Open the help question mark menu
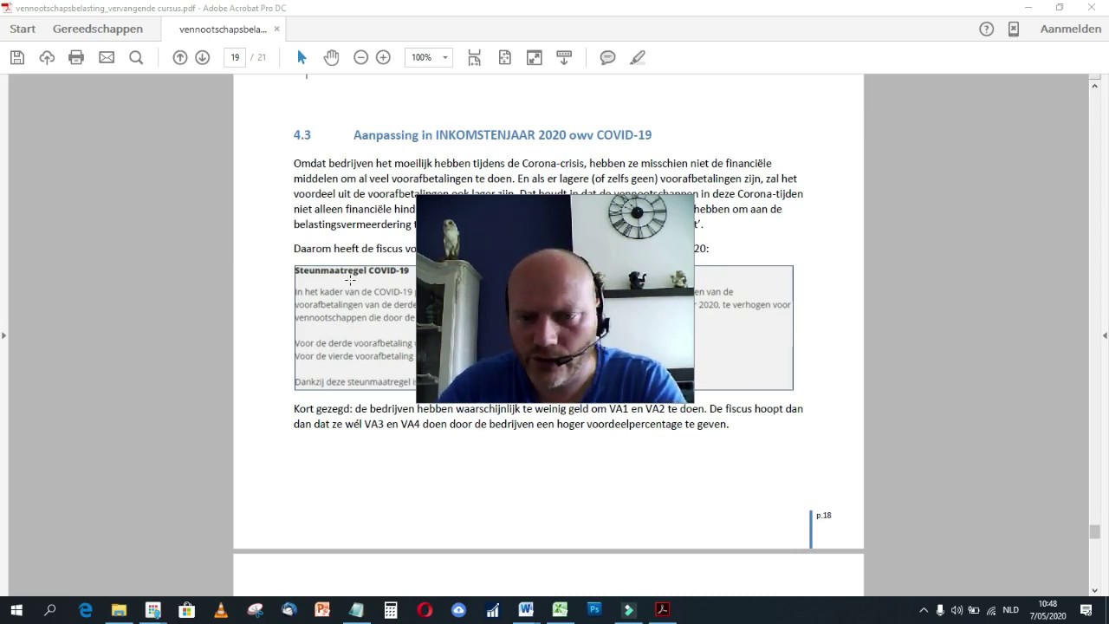Screen dimensions: 1109x624 986,29
